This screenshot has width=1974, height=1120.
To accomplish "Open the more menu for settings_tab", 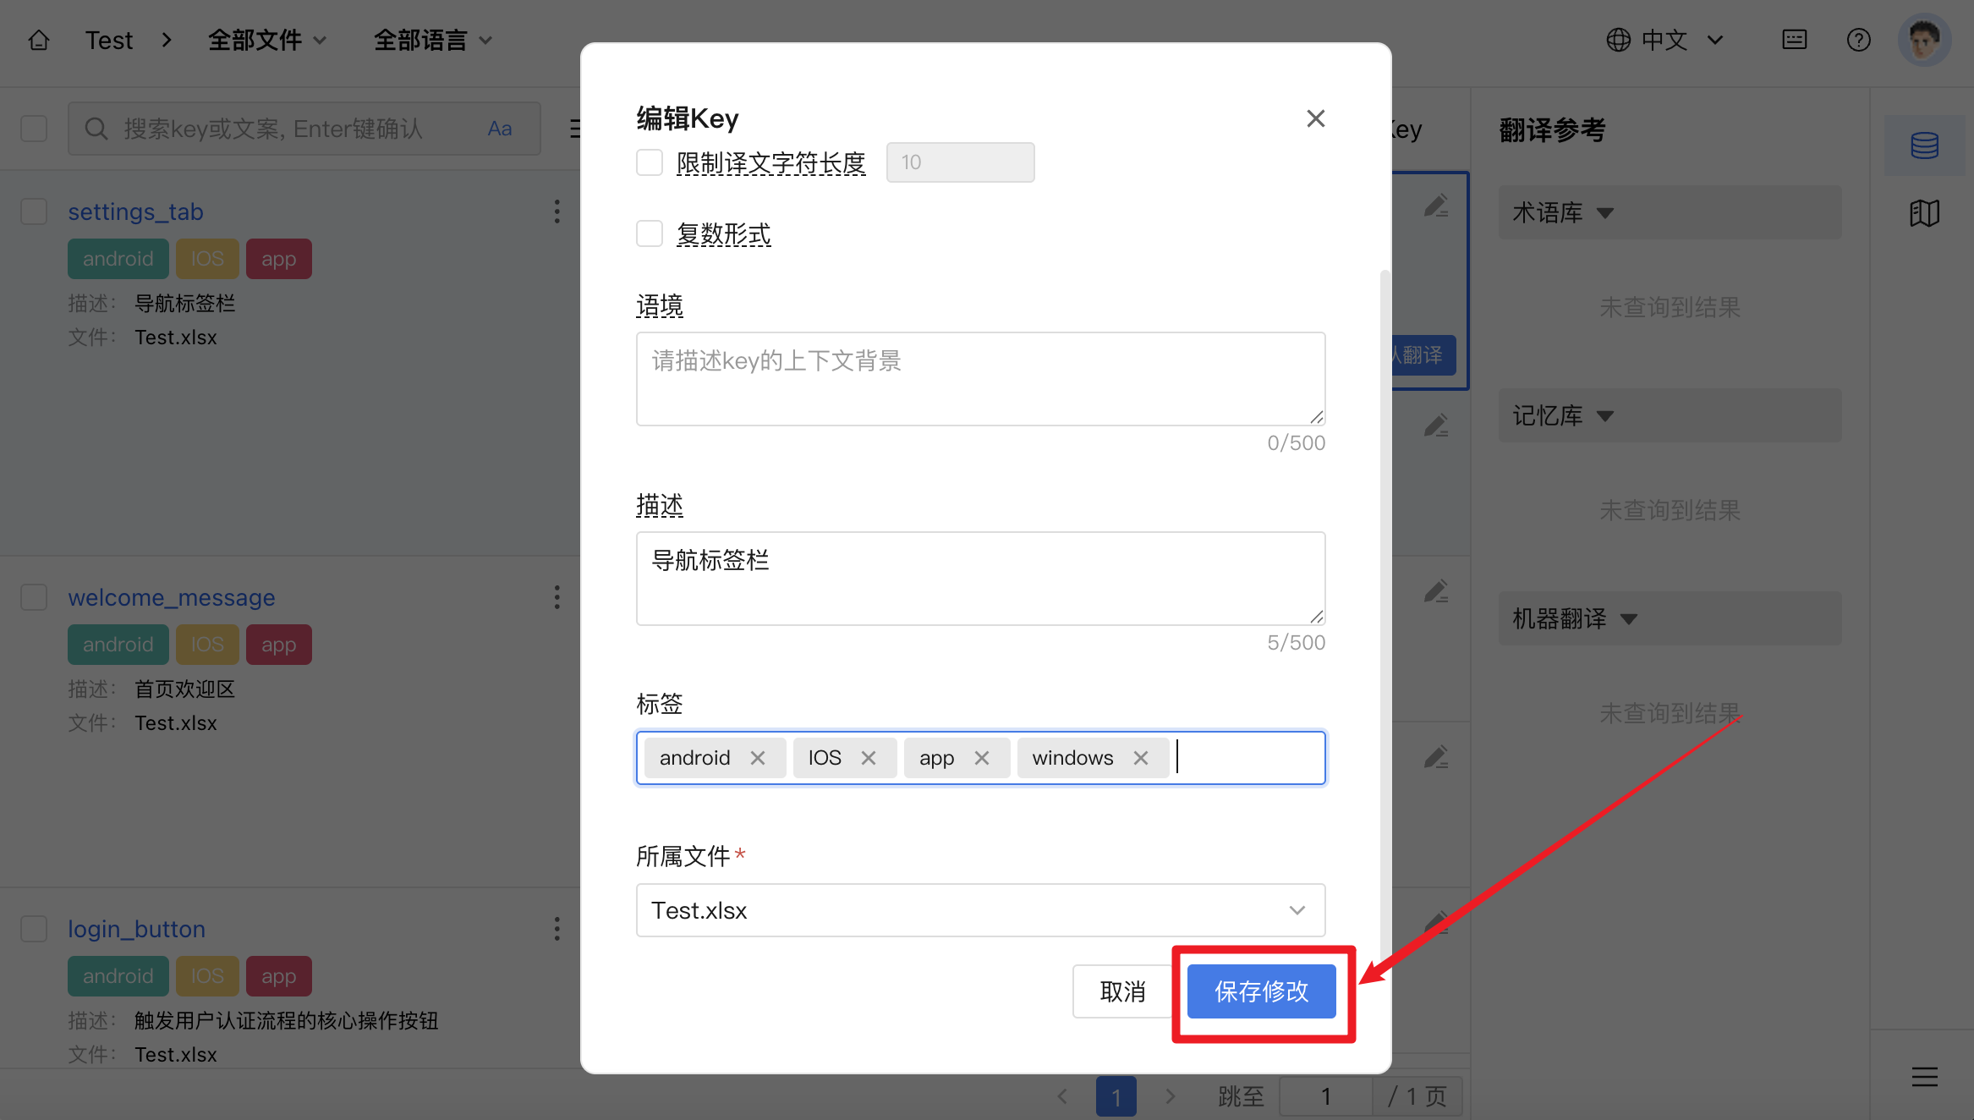I will coord(557,211).
